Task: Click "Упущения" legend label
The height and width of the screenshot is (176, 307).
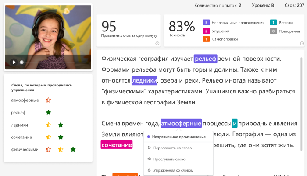Action: tap(221, 31)
